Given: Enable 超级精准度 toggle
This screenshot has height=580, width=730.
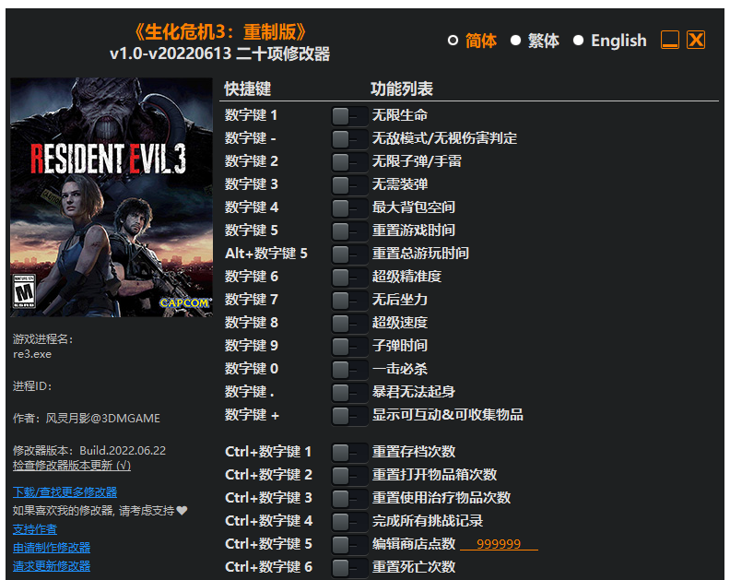Looking at the screenshot, I should click(349, 278).
